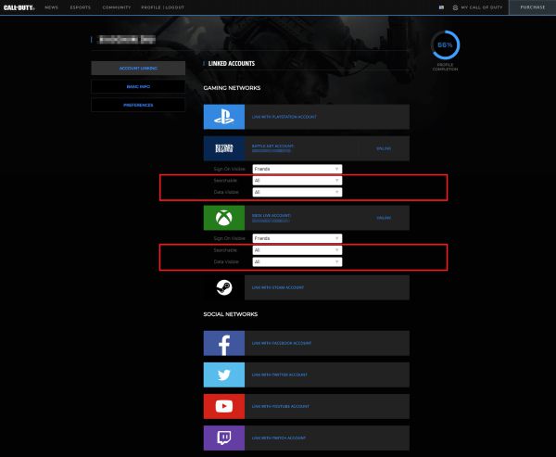Click the language flag icon in header

(x=441, y=7)
